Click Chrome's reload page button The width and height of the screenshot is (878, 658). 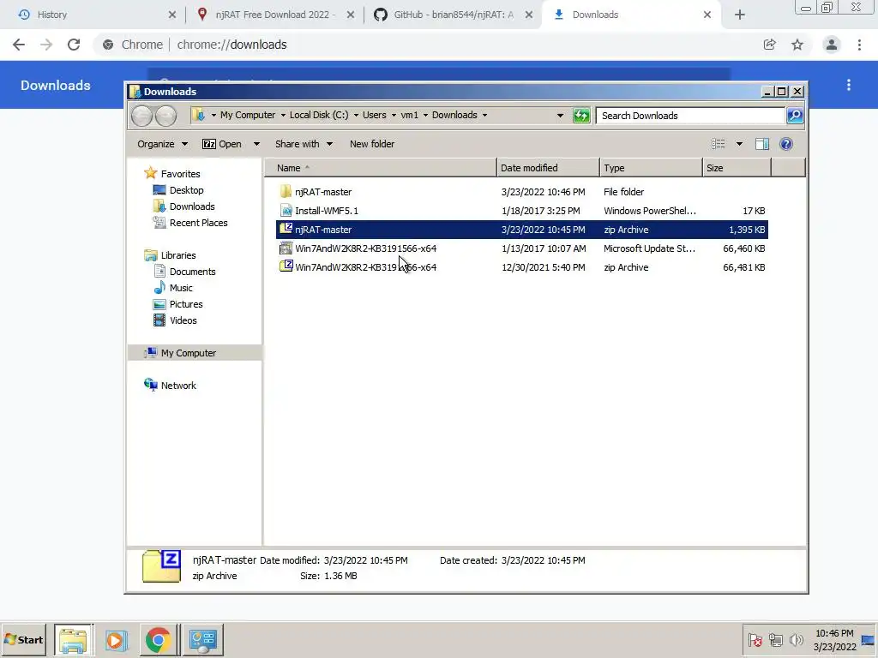(74, 45)
